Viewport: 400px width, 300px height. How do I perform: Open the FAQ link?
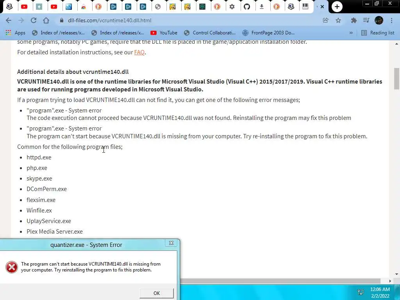[139, 52]
